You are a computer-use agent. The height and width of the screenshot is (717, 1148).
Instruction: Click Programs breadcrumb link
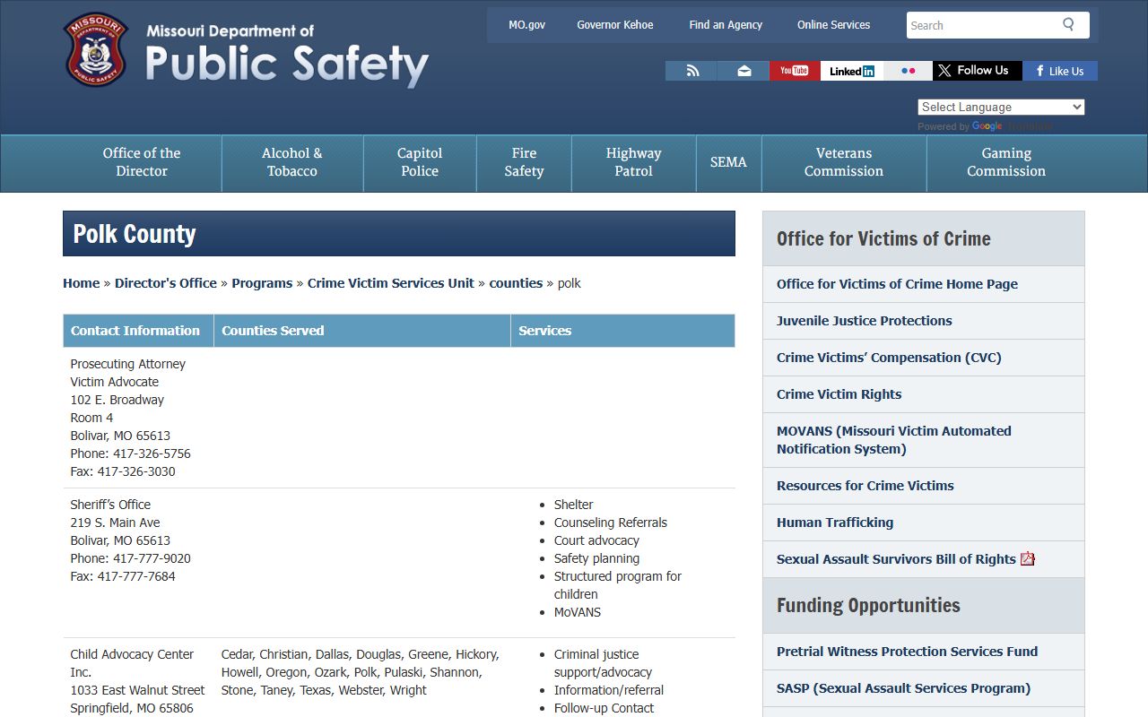coord(262,283)
